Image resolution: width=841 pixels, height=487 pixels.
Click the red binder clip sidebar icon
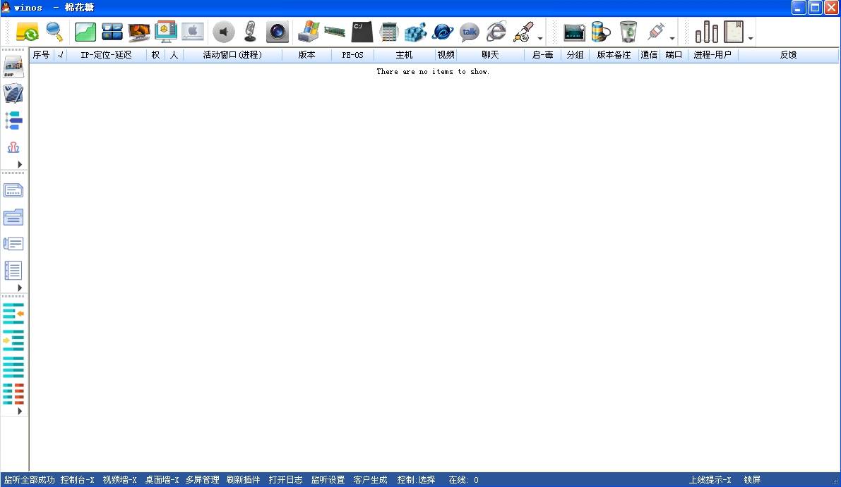click(13, 147)
